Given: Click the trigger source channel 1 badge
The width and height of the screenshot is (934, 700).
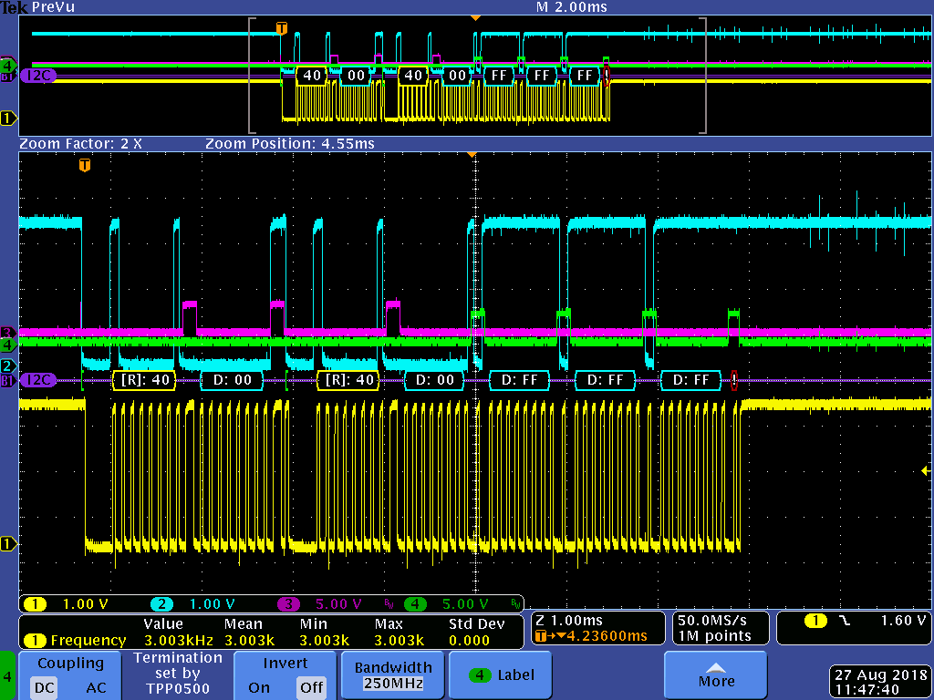Looking at the screenshot, I should (x=815, y=621).
